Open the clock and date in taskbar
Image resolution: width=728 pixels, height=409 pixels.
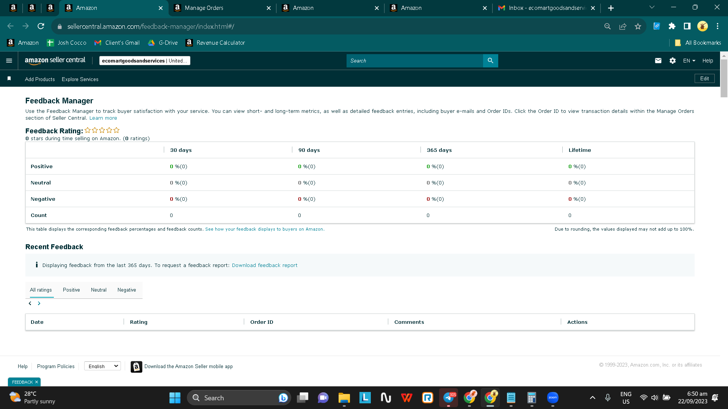[x=693, y=398]
